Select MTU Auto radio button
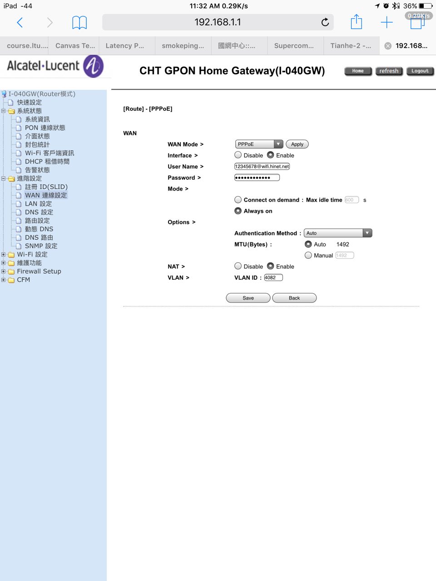436x581 pixels. [308, 244]
